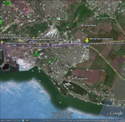Open the Направляйтесь на юг по Т0519 step
This screenshot has height=122, width=125.
[x=107, y=43]
